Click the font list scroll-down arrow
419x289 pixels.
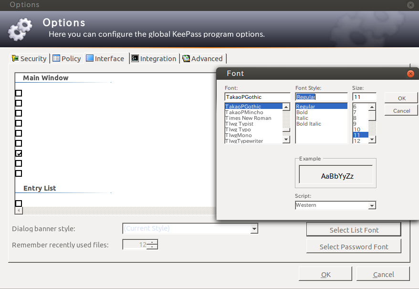coord(286,139)
